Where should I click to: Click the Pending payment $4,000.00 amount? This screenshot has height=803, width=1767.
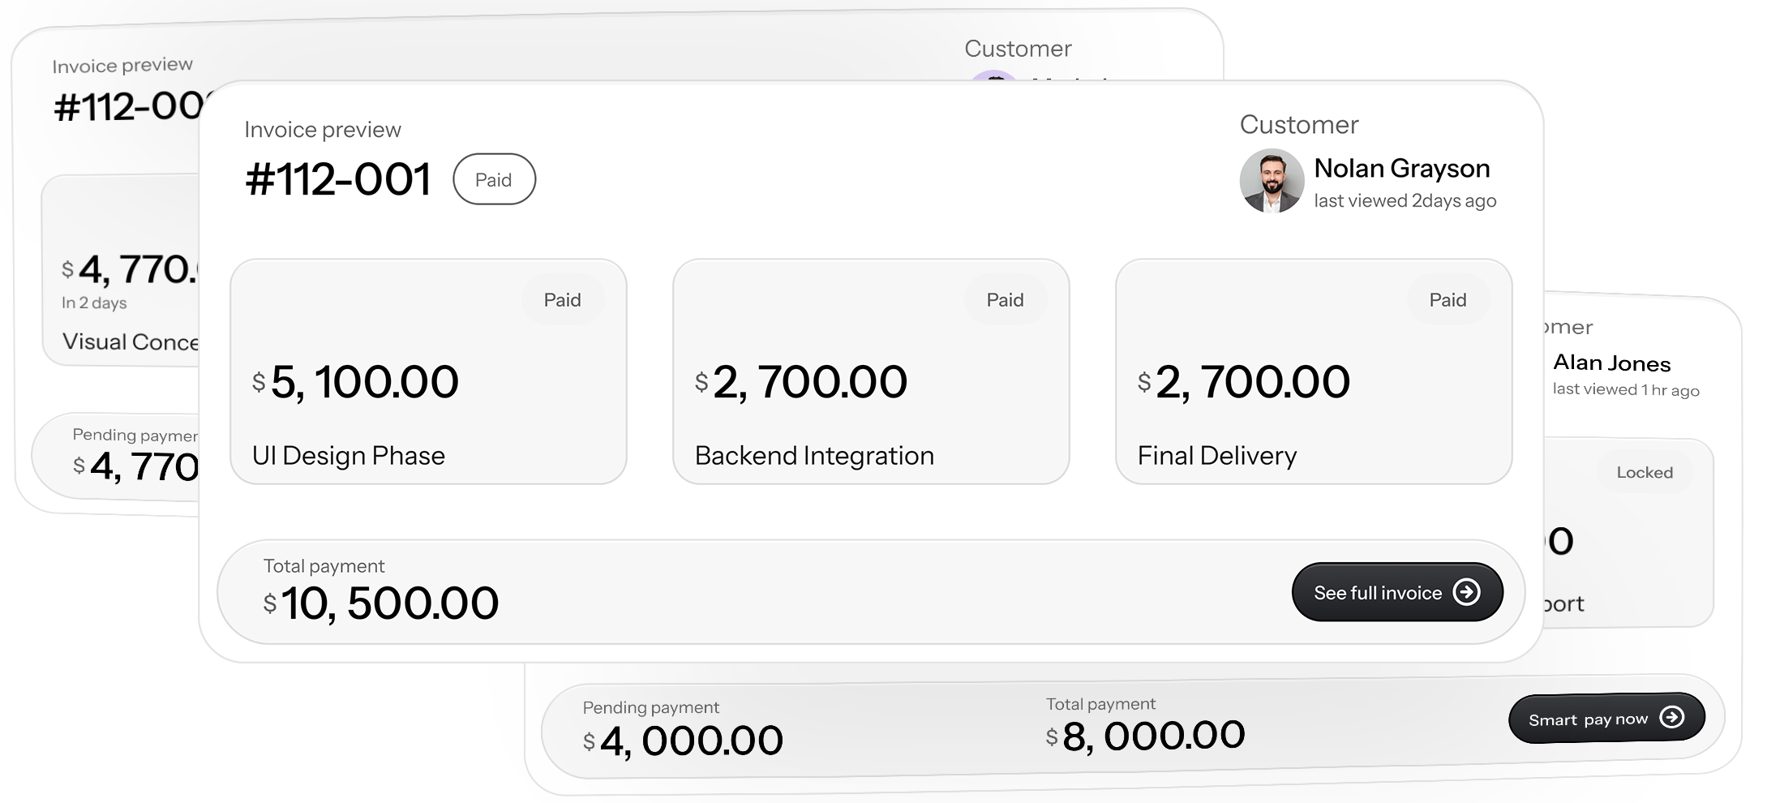[685, 738]
